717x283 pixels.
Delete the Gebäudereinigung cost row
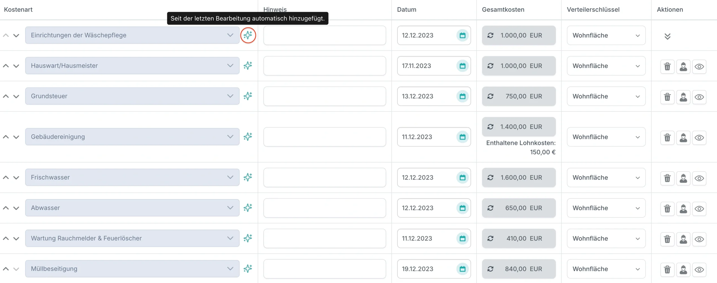click(667, 138)
